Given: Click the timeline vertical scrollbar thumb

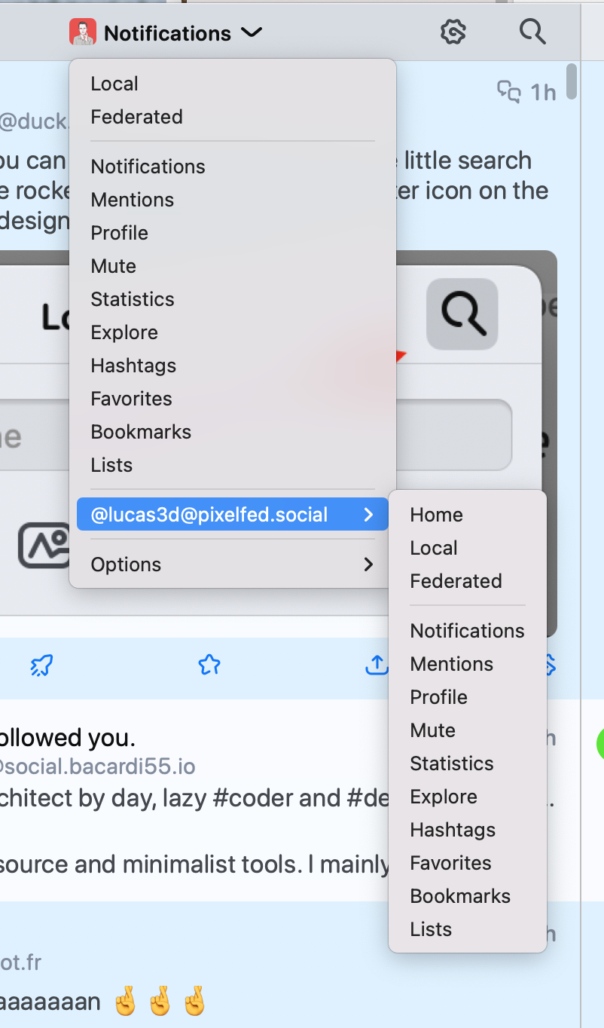Looking at the screenshot, I should coord(572,81).
